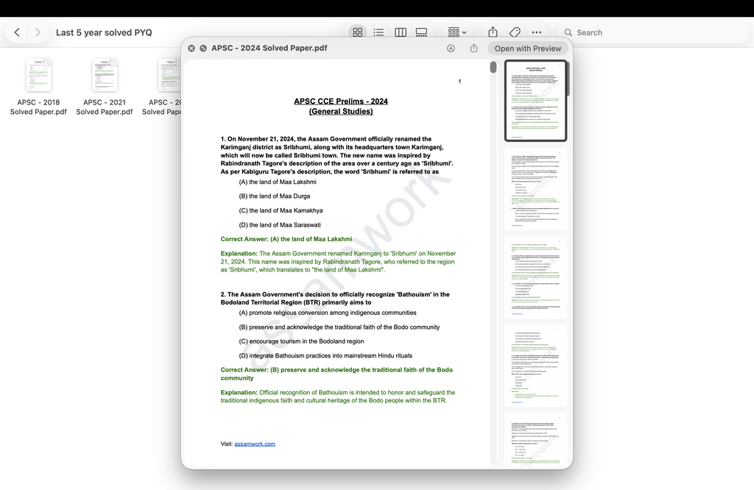This screenshot has height=490, width=754.
Task: Click the Finder Edit Tags icon
Action: (x=515, y=32)
